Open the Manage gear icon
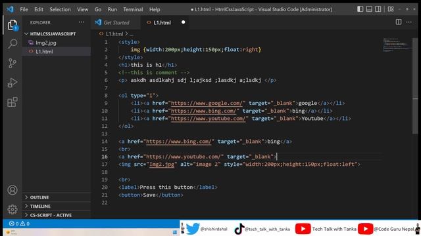 coord(12,209)
